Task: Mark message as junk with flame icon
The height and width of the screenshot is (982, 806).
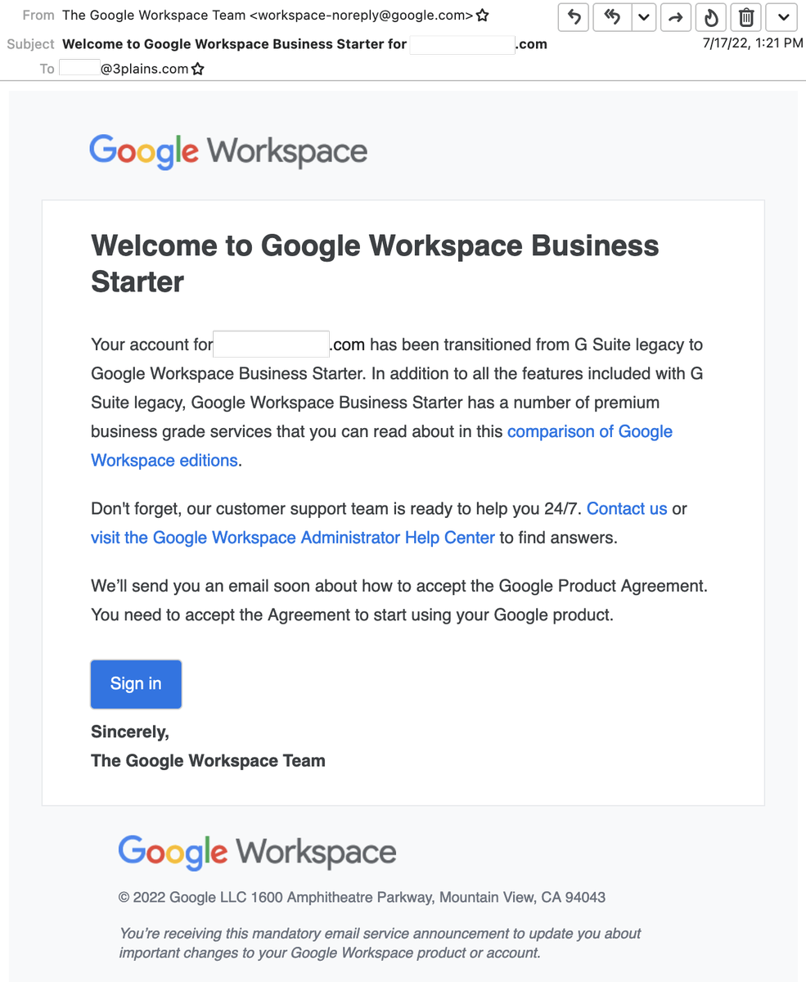Action: coord(710,17)
